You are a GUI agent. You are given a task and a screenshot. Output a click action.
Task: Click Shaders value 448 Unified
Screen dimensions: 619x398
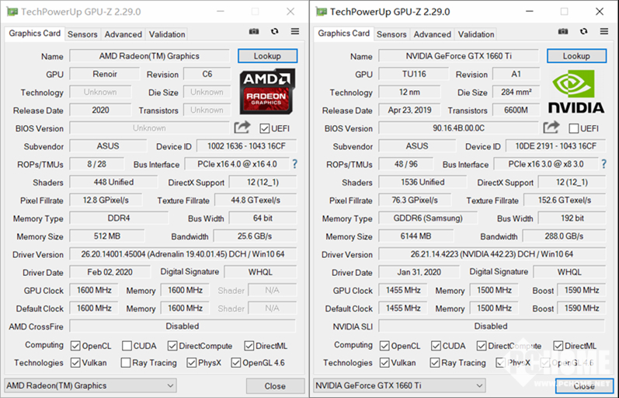pos(113,182)
